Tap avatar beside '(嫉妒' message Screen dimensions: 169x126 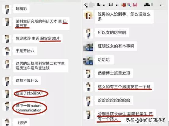[7, 122]
